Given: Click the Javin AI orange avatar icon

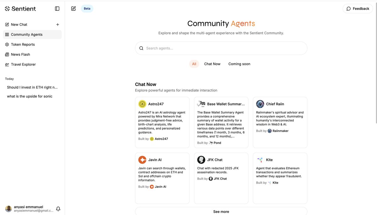Looking at the screenshot, I should 142,160.
